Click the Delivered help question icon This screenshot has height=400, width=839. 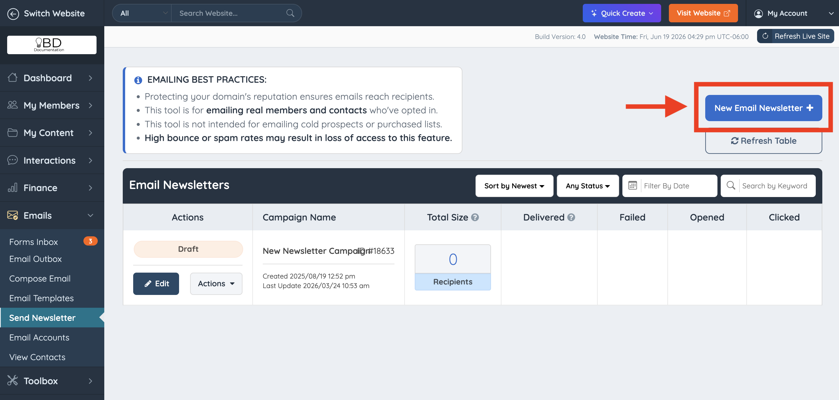[x=571, y=217]
